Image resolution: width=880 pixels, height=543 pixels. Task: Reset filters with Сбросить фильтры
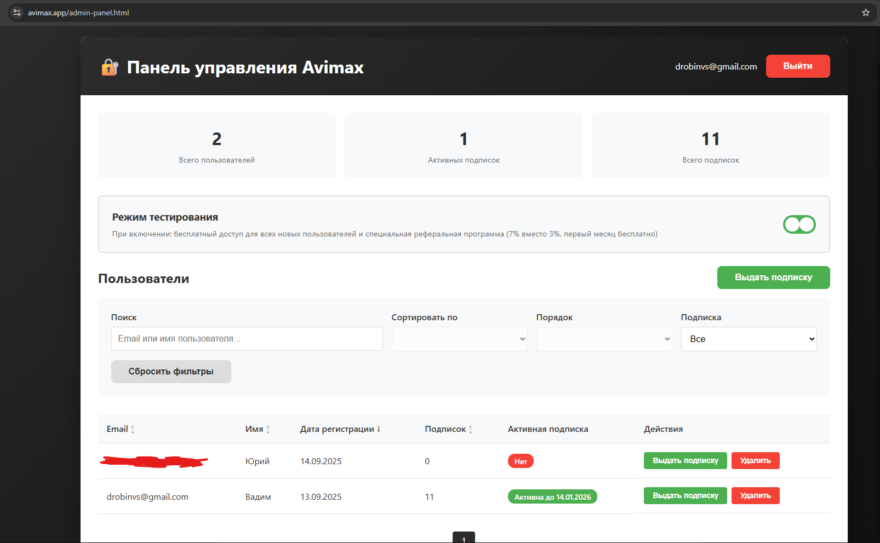[x=171, y=372]
